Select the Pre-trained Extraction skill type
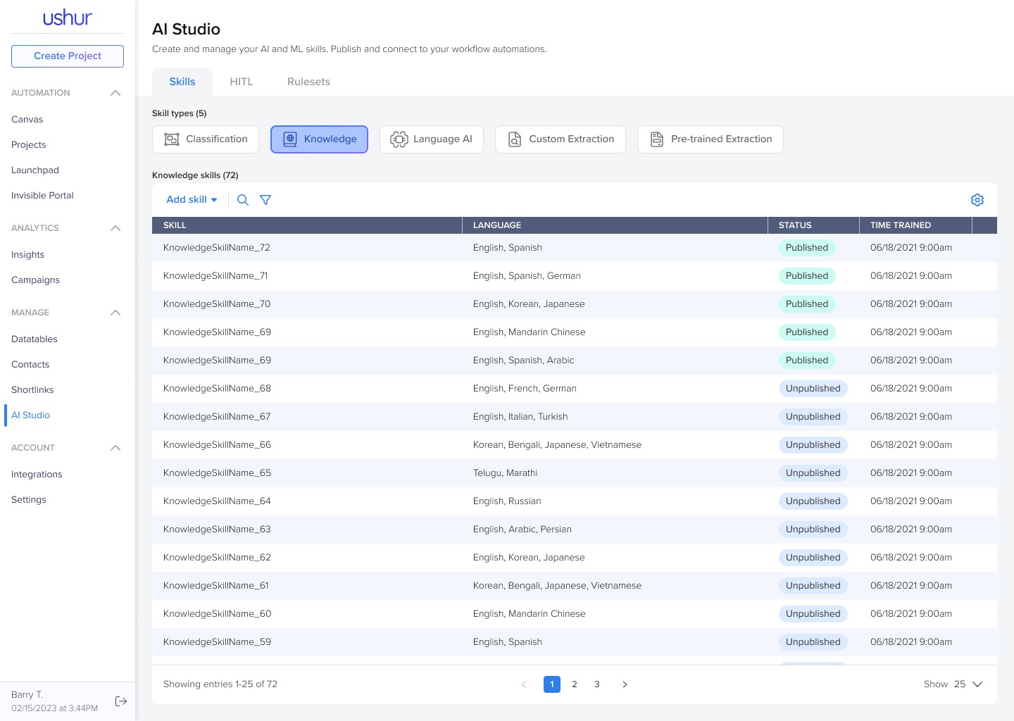The image size is (1014, 721). click(x=711, y=139)
